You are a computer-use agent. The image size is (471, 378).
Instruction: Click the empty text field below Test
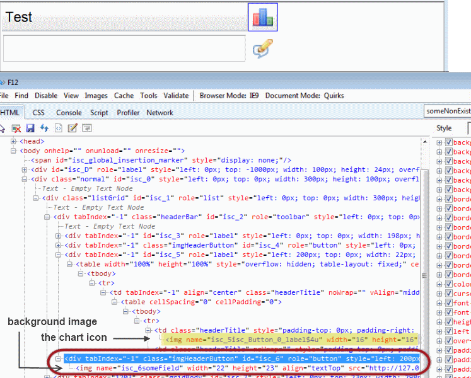(124, 49)
